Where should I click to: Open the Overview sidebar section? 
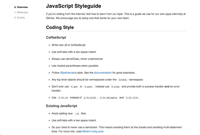click(21, 7)
